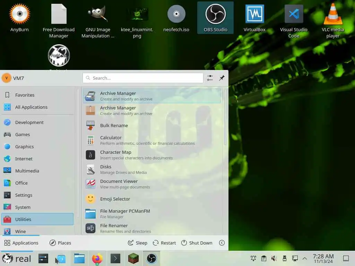Open the Office category
355x266 pixels.
point(37,183)
